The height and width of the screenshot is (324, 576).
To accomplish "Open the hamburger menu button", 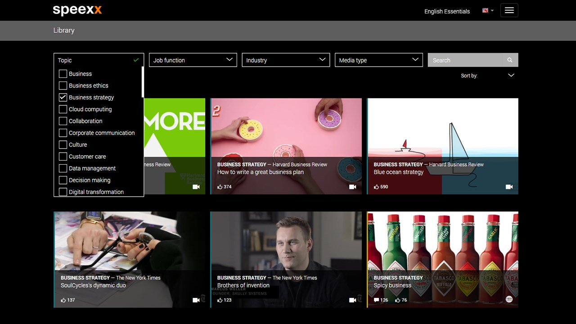I will click(509, 10).
